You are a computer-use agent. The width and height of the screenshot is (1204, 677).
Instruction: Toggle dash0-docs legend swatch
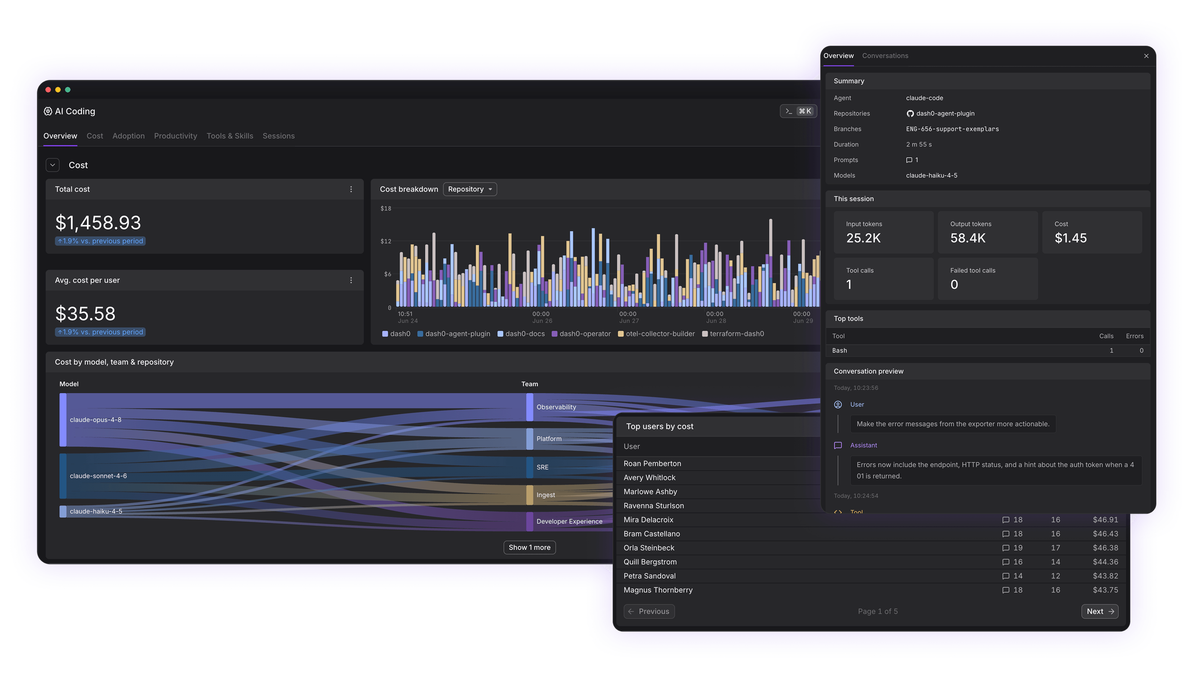pyautogui.click(x=500, y=334)
